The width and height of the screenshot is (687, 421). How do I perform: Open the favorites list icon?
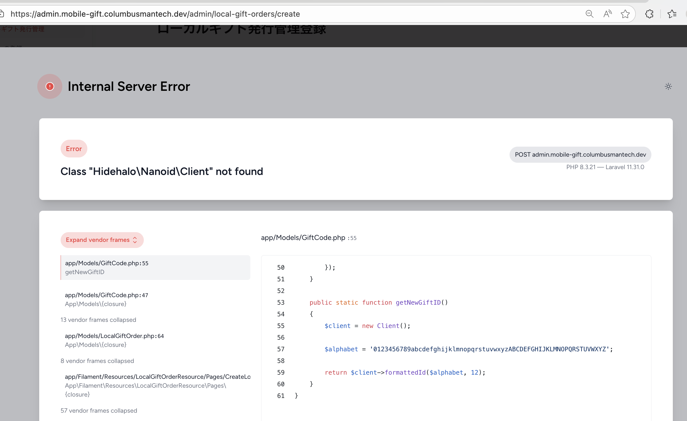672,14
